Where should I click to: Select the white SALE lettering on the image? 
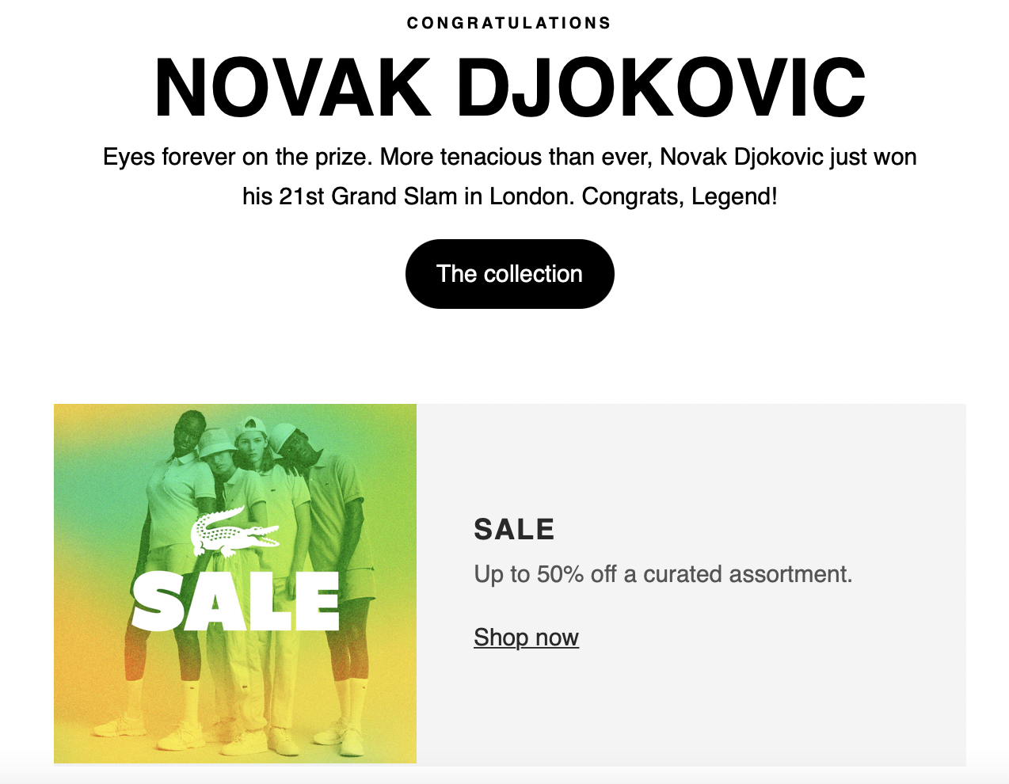coord(235,600)
